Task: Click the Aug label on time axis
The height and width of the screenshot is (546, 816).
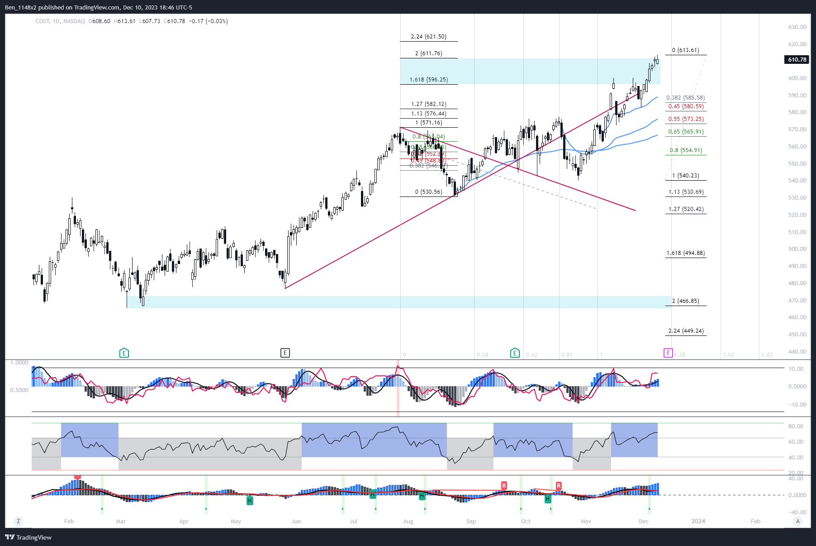Action: pos(408,522)
